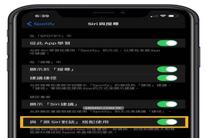
Task: Tap the Siri 與搜尋 page title
Action: tap(103, 24)
